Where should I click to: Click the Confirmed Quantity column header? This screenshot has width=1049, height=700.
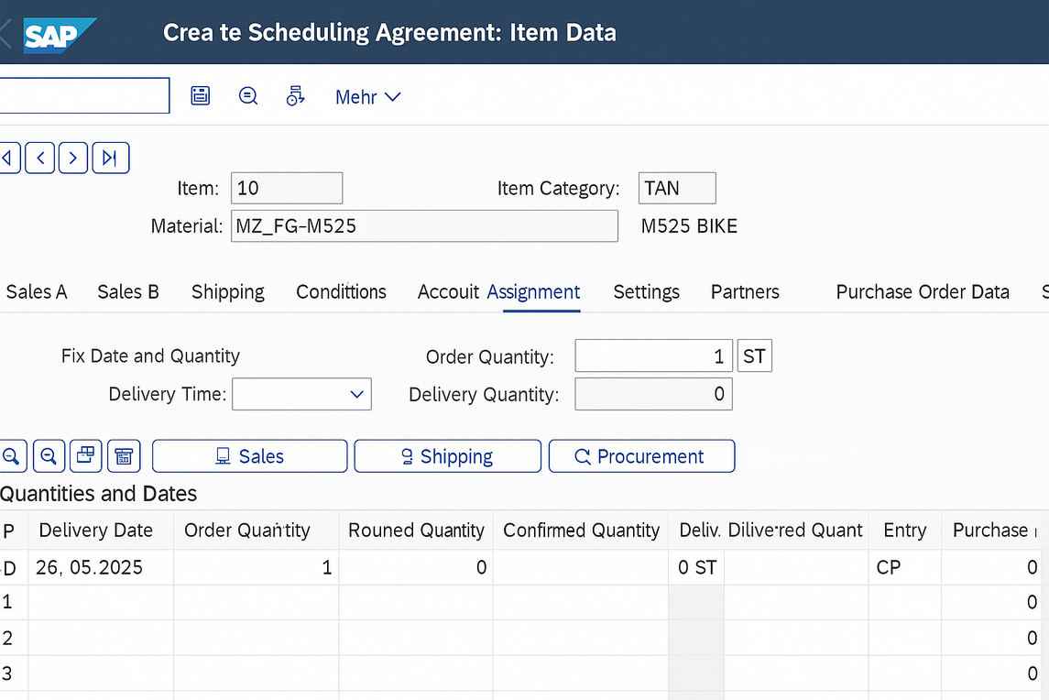581,530
